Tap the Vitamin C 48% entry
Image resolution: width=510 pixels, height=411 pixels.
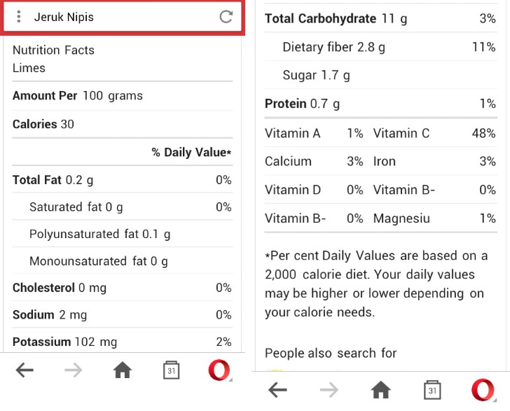tap(434, 133)
